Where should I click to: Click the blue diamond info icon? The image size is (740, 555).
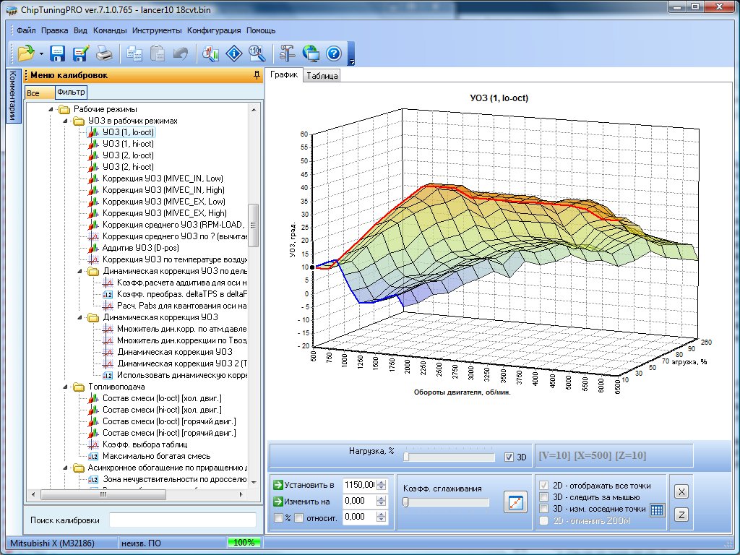tap(233, 53)
